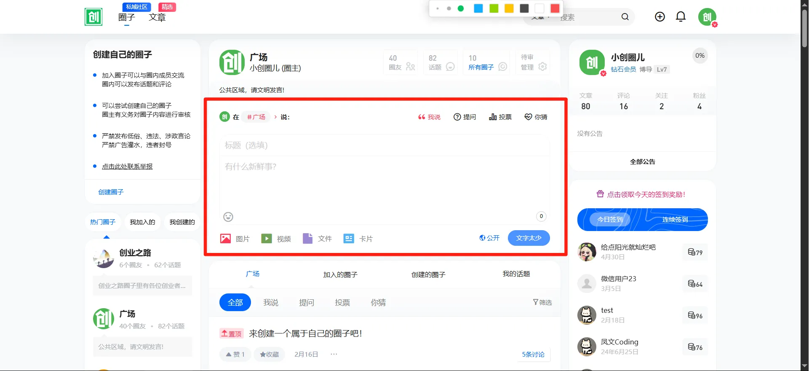Image resolution: width=809 pixels, height=371 pixels.
Task: Select 我创建的 tab
Action: (x=182, y=222)
